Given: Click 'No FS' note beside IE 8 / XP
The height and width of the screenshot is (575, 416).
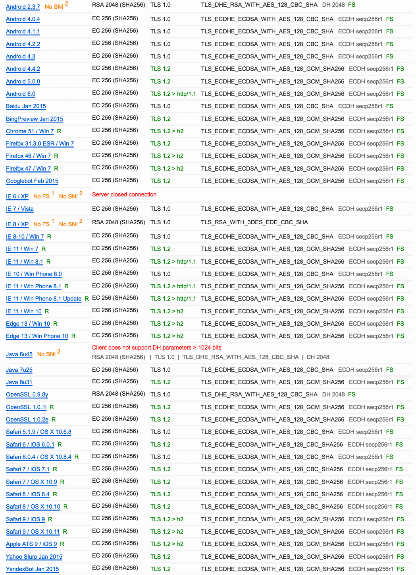Looking at the screenshot, I should 42,224.
